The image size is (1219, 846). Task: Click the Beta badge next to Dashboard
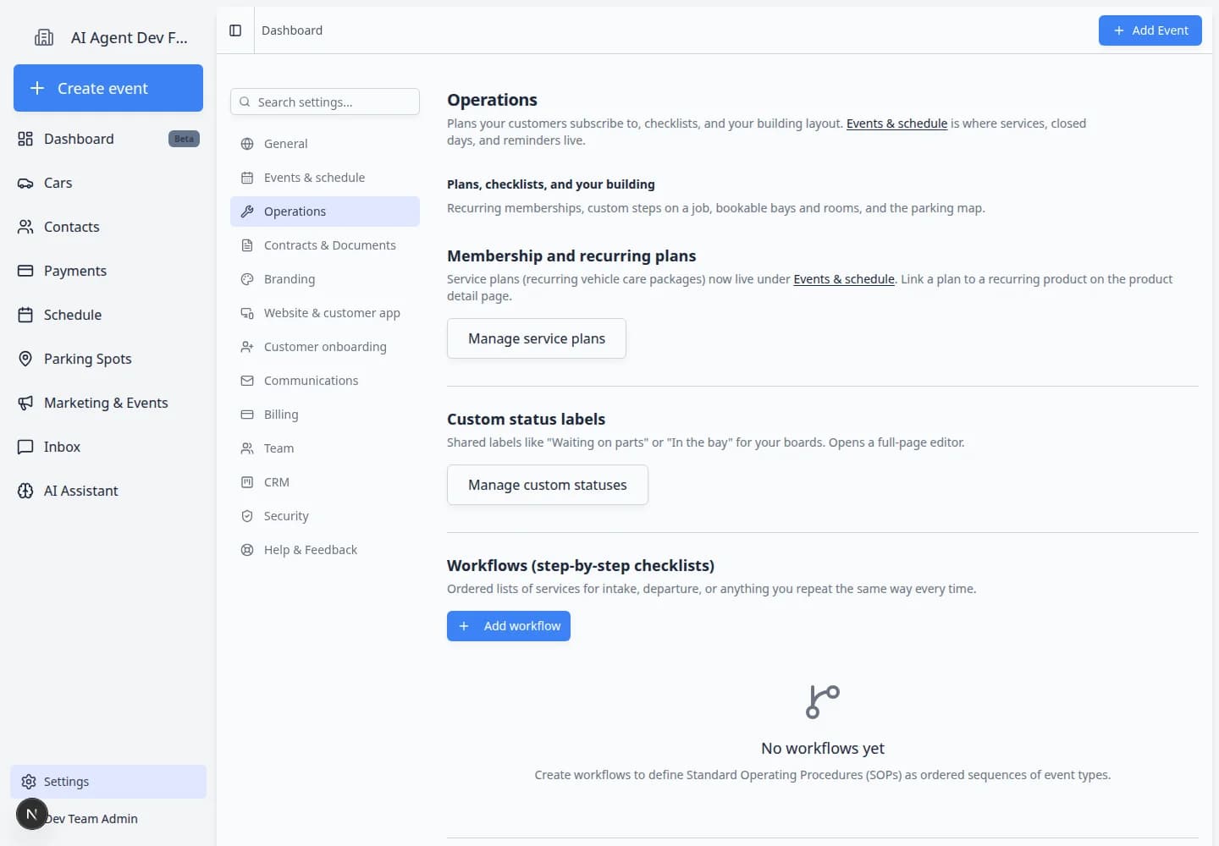pos(184,139)
